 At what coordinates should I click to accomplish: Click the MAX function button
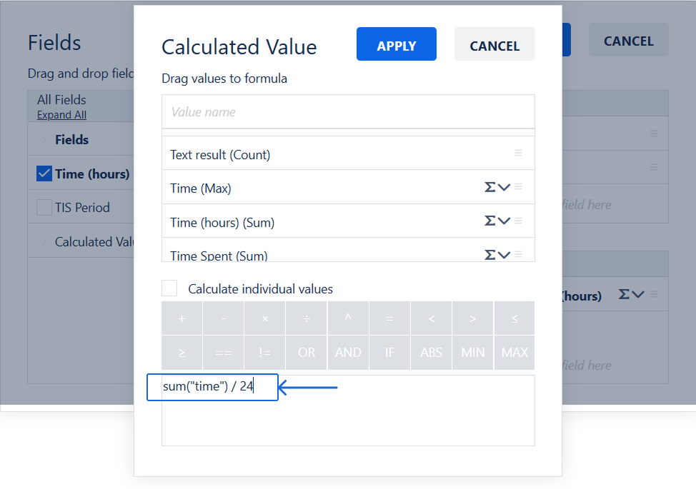514,353
